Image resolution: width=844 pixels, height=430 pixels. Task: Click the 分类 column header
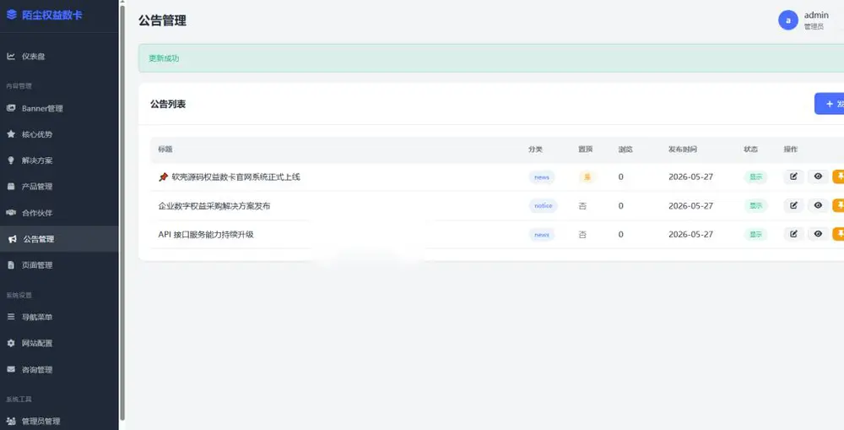coord(535,150)
